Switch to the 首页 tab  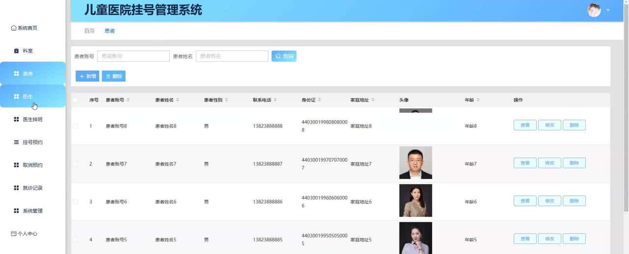click(89, 31)
